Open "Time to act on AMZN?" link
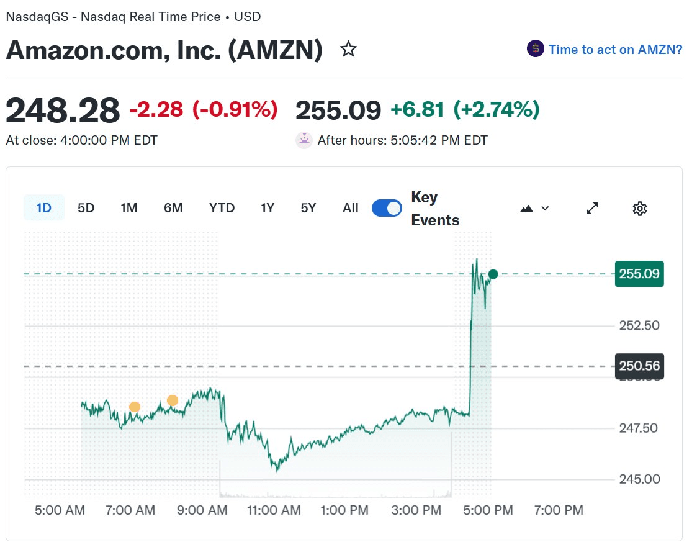The width and height of the screenshot is (697, 542). tap(615, 50)
